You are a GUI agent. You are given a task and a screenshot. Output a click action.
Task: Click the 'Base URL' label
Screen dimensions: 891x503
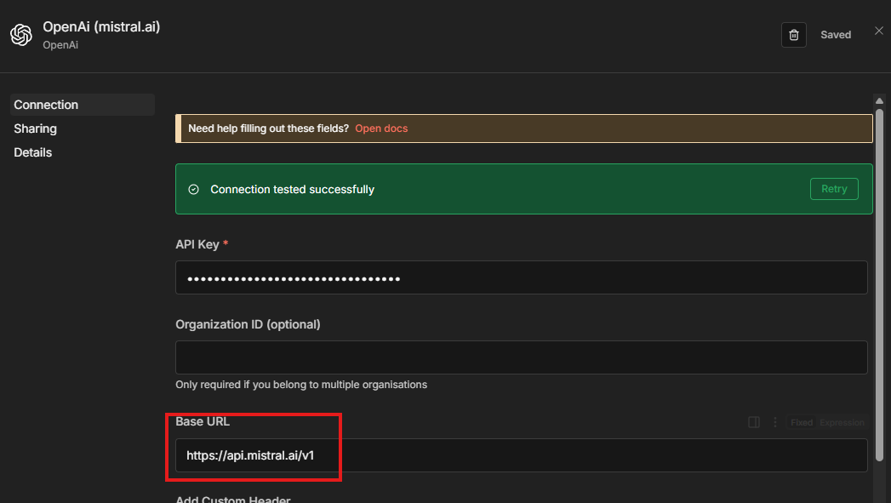pos(203,421)
